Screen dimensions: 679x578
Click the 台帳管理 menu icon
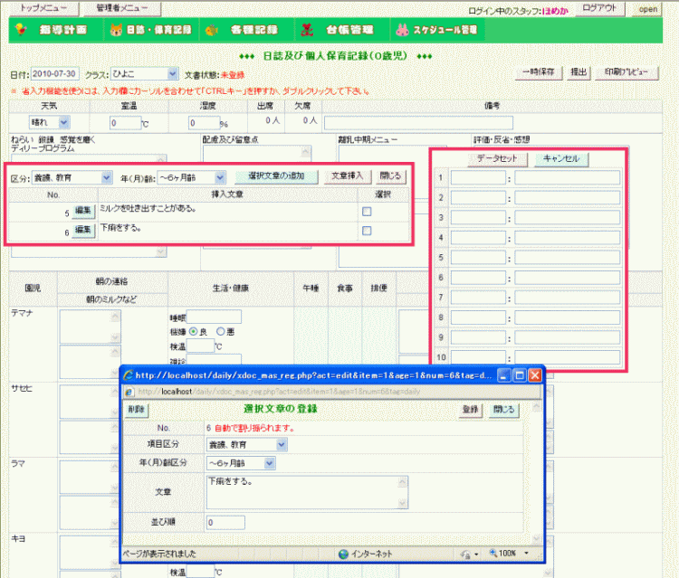(x=307, y=30)
